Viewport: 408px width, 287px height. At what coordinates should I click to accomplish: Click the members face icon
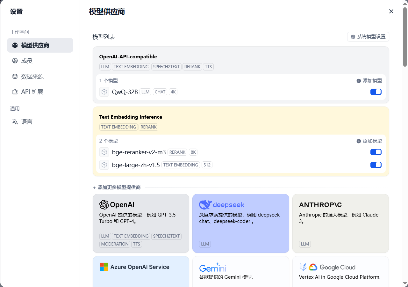15,61
